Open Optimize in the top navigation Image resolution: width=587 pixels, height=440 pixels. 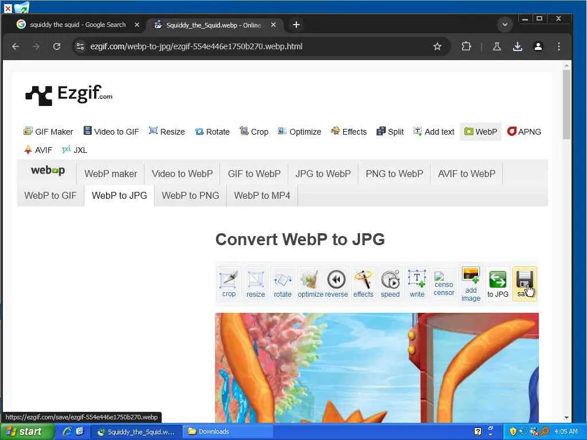299,132
